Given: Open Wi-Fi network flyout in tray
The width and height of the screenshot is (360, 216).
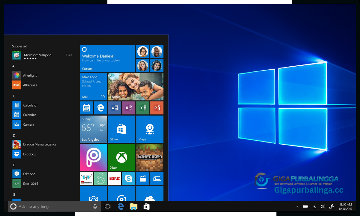Looking at the screenshot, I should click(314, 206).
